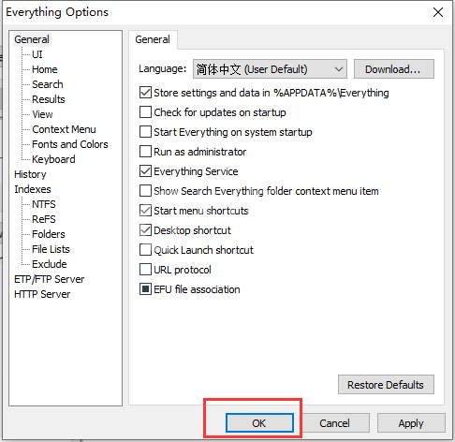Open the Folders index settings

[x=49, y=234]
